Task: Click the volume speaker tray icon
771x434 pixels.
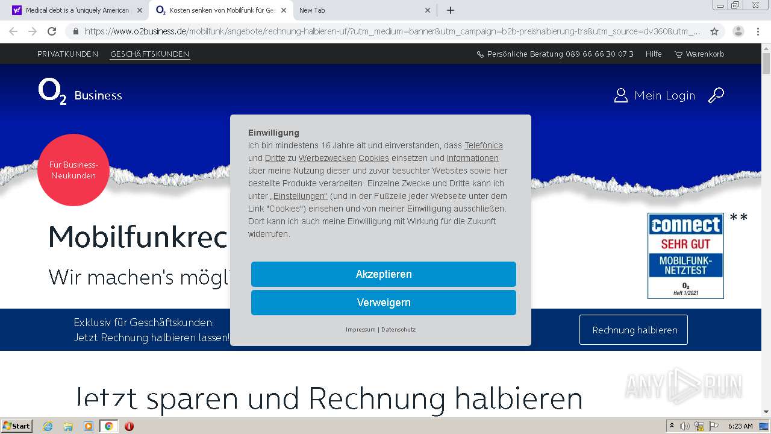Action: (685, 426)
